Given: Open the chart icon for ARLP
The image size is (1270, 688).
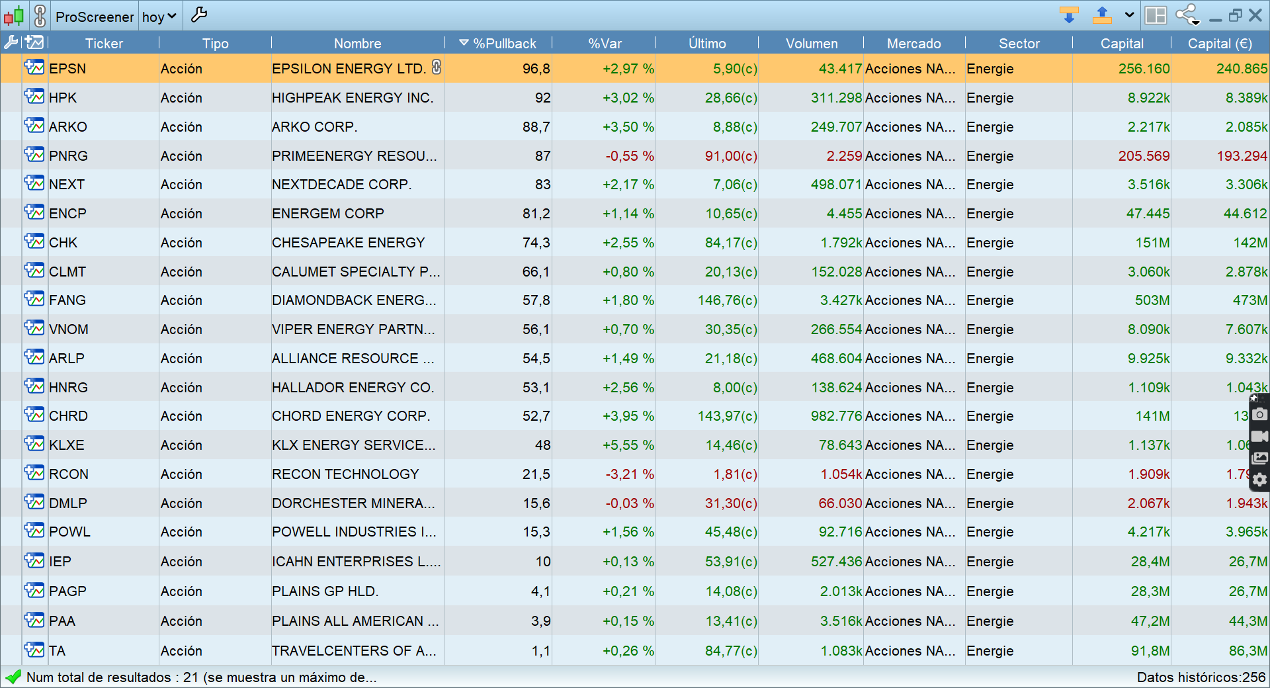Looking at the screenshot, I should pos(34,357).
